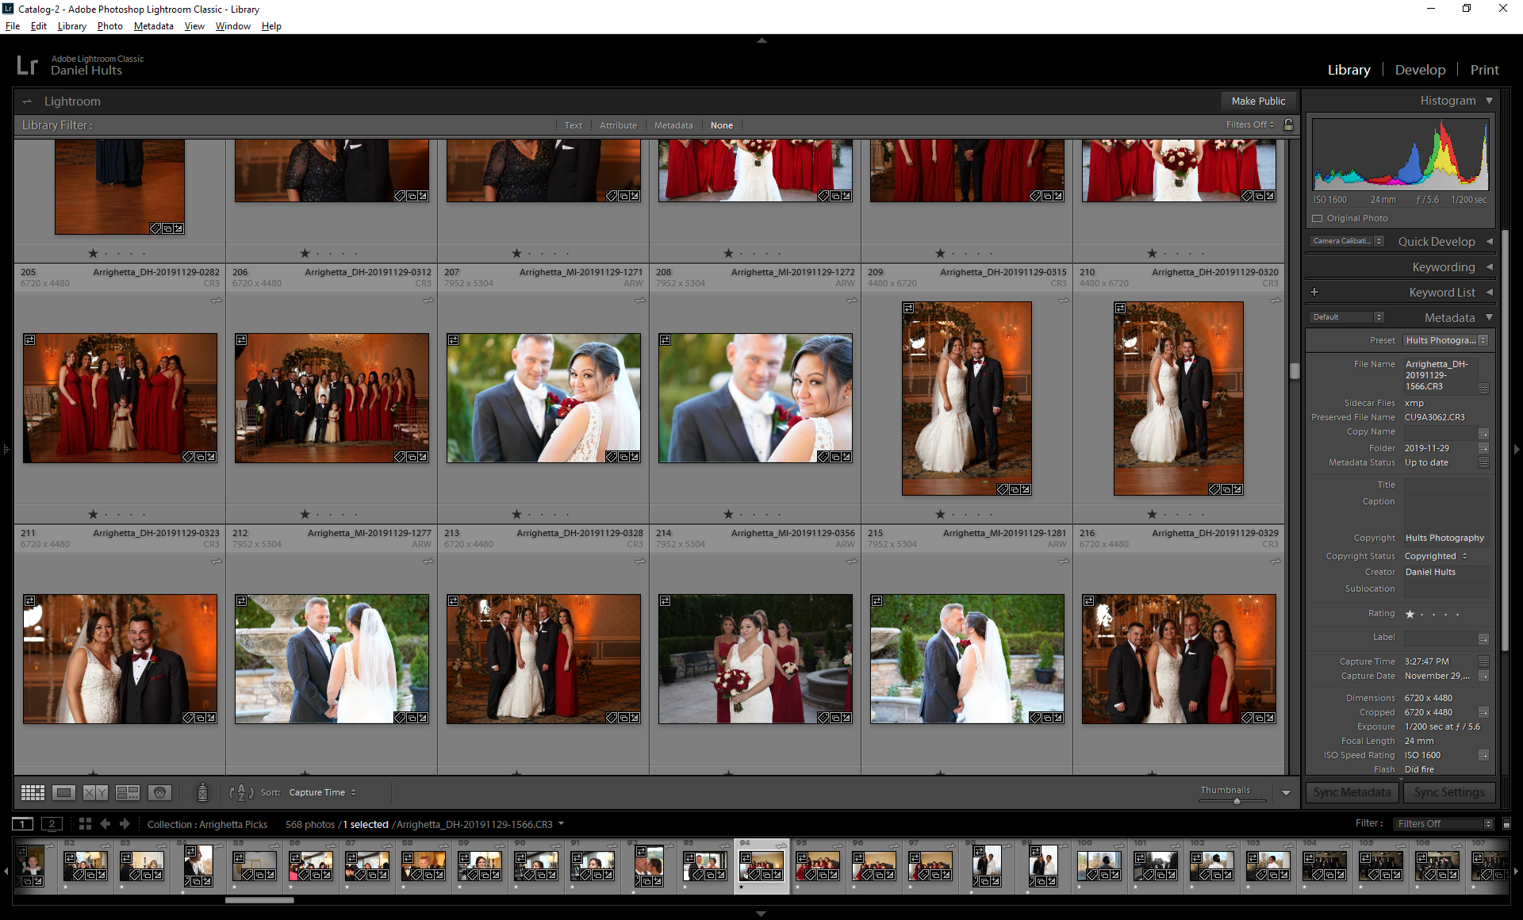Select the Attribute filter tab
The width and height of the screenshot is (1523, 920).
tap(618, 125)
